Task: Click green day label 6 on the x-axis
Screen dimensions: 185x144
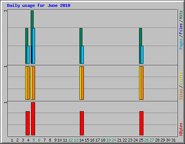Action: (x=39, y=140)
